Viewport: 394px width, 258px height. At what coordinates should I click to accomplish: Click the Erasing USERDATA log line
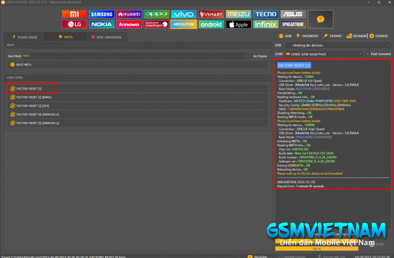(294, 165)
